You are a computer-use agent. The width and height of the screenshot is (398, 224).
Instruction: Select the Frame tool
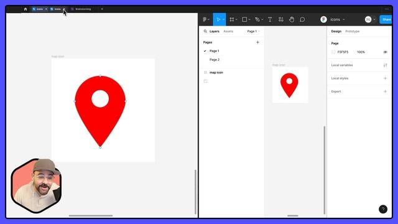pyautogui.click(x=231, y=19)
